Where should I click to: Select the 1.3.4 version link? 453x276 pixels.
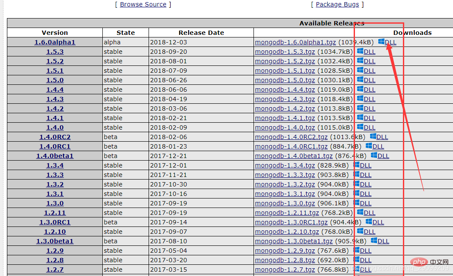point(55,165)
